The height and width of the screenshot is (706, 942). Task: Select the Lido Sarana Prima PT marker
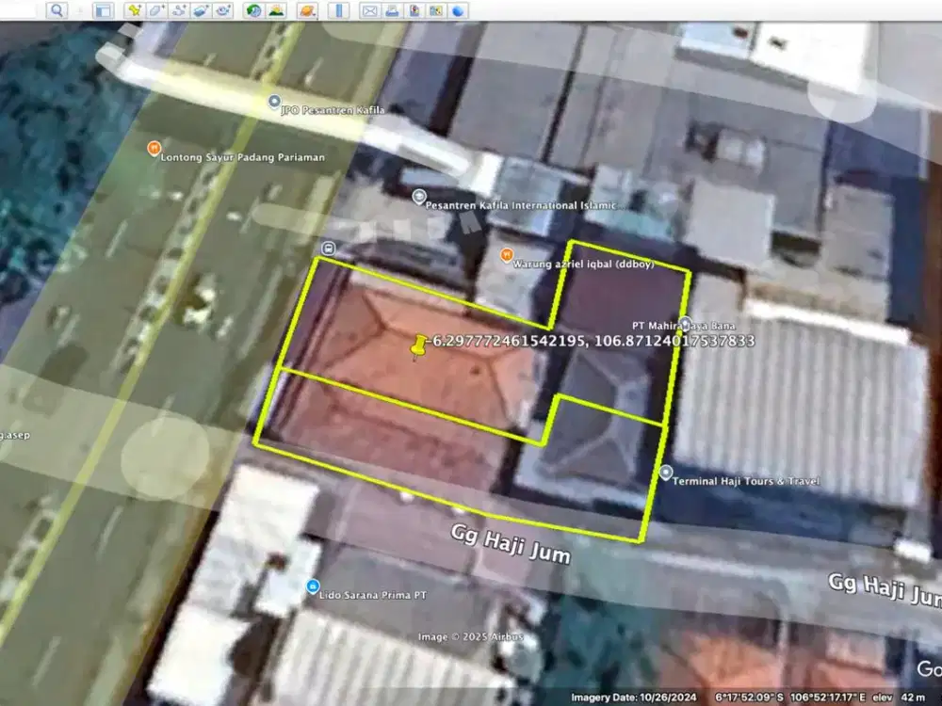coord(313,586)
